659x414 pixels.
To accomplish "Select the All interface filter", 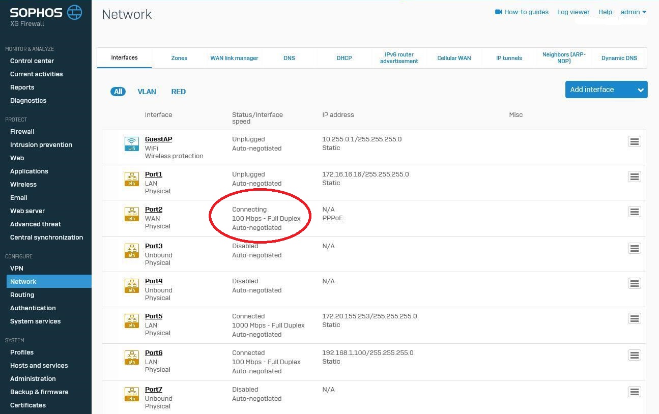I will pyautogui.click(x=118, y=92).
